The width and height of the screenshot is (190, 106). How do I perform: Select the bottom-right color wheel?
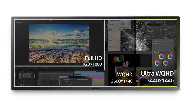[166, 63]
